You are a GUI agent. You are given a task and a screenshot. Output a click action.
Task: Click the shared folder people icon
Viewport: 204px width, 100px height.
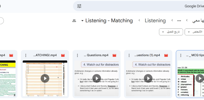pos(74,21)
